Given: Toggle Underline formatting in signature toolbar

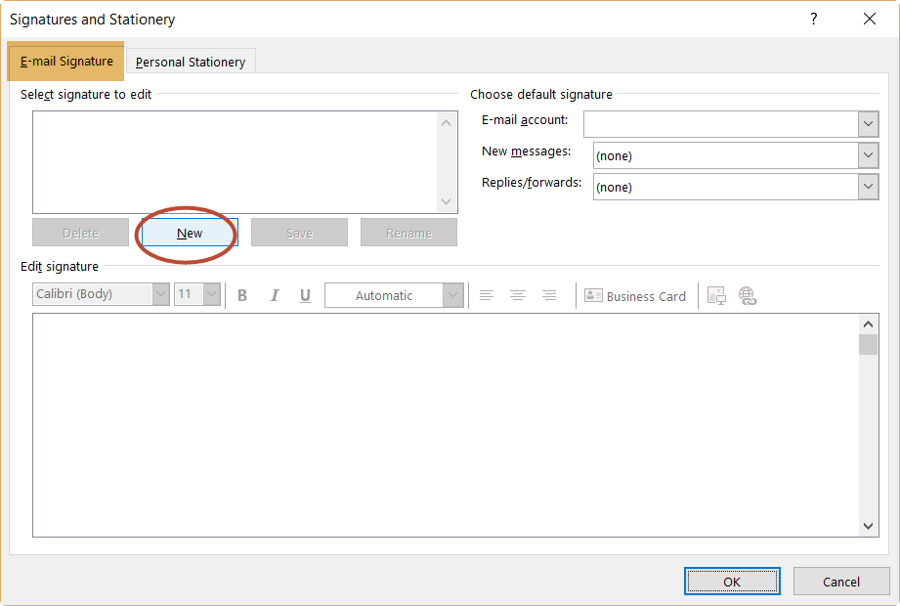Looking at the screenshot, I should (x=305, y=295).
